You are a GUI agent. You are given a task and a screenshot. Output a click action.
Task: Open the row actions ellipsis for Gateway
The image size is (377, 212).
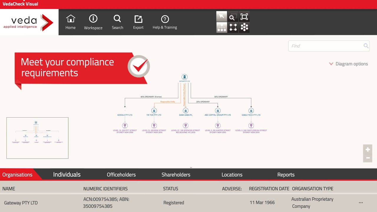(361, 203)
